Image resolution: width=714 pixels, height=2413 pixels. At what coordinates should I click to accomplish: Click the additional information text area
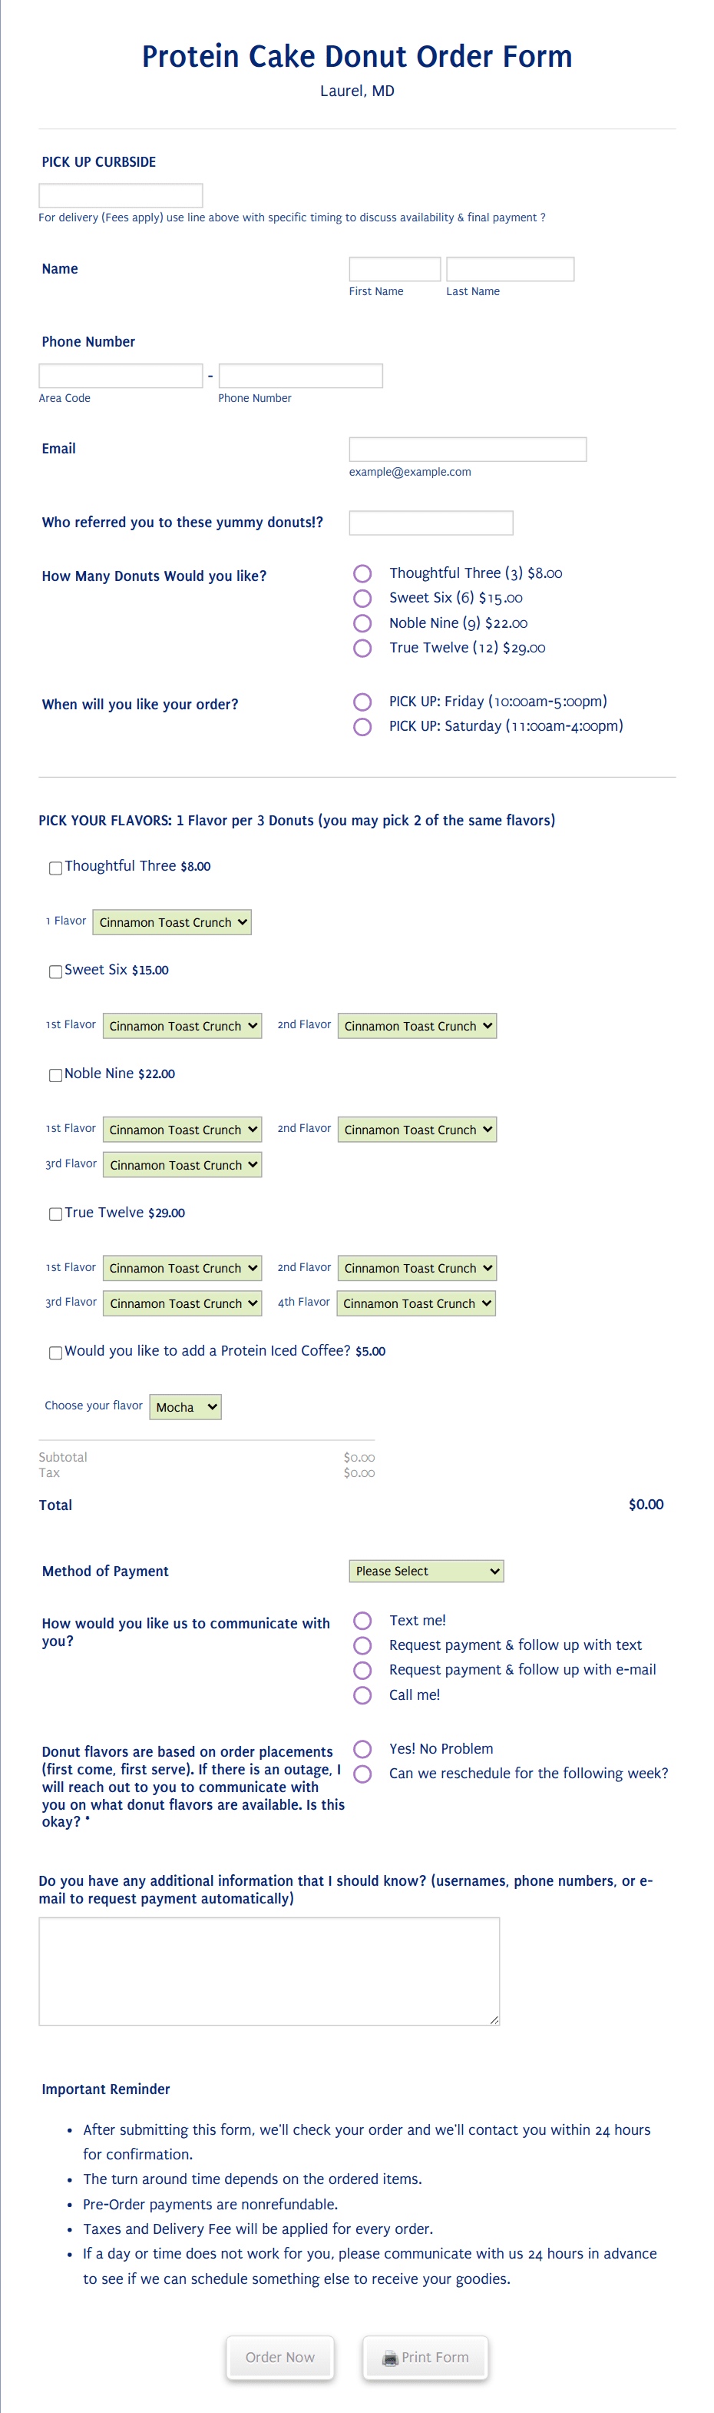[x=269, y=1971]
